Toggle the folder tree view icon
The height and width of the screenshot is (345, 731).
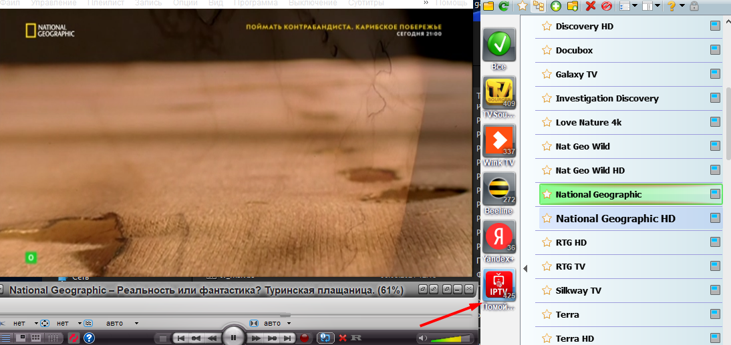(x=539, y=6)
